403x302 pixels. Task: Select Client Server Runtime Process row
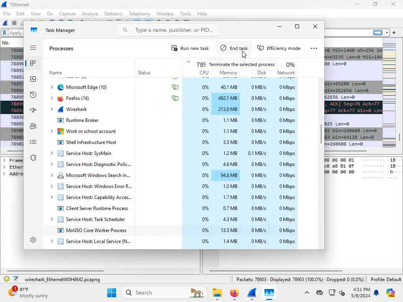click(x=171, y=208)
